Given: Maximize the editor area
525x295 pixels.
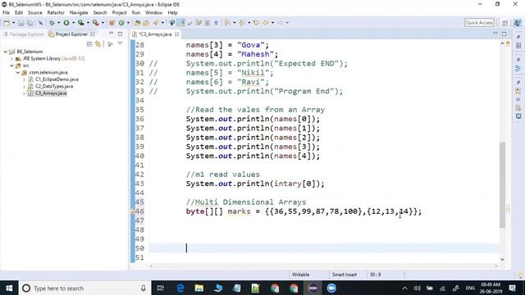Looking at the screenshot, I should (x=504, y=34).
